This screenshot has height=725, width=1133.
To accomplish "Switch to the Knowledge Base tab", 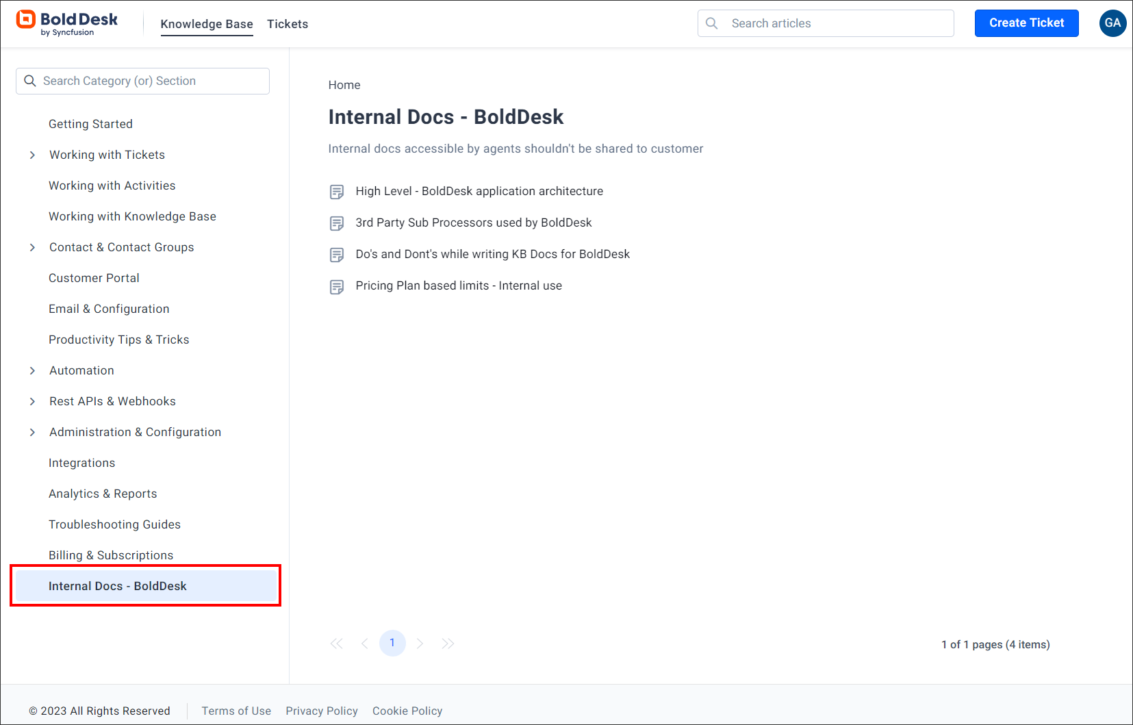I will pos(207,24).
